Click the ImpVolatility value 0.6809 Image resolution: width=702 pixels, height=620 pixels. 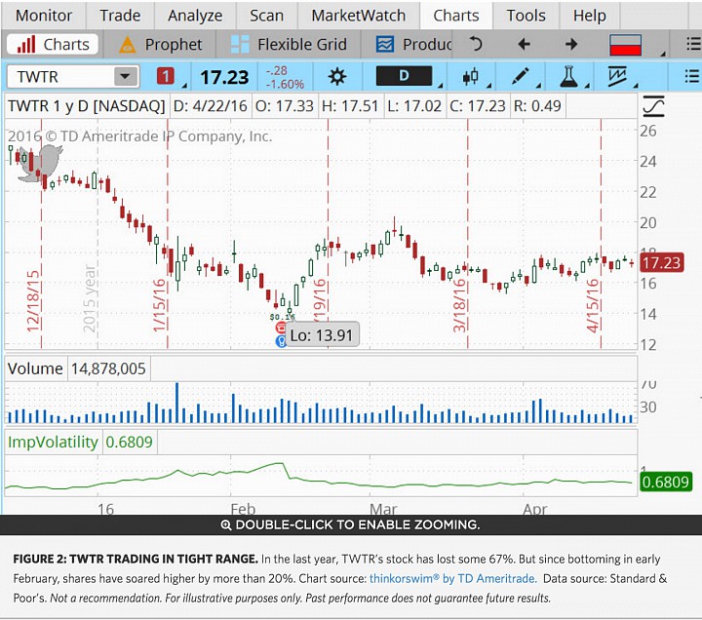pyautogui.click(x=129, y=442)
